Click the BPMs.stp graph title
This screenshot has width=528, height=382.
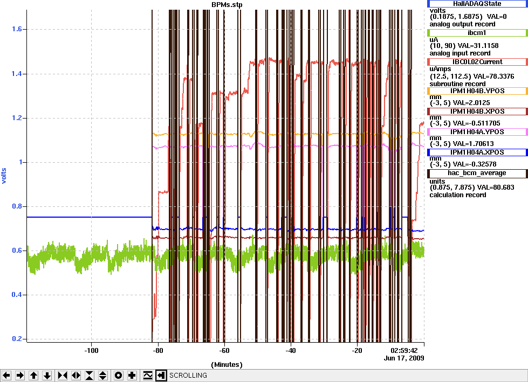pos(227,5)
